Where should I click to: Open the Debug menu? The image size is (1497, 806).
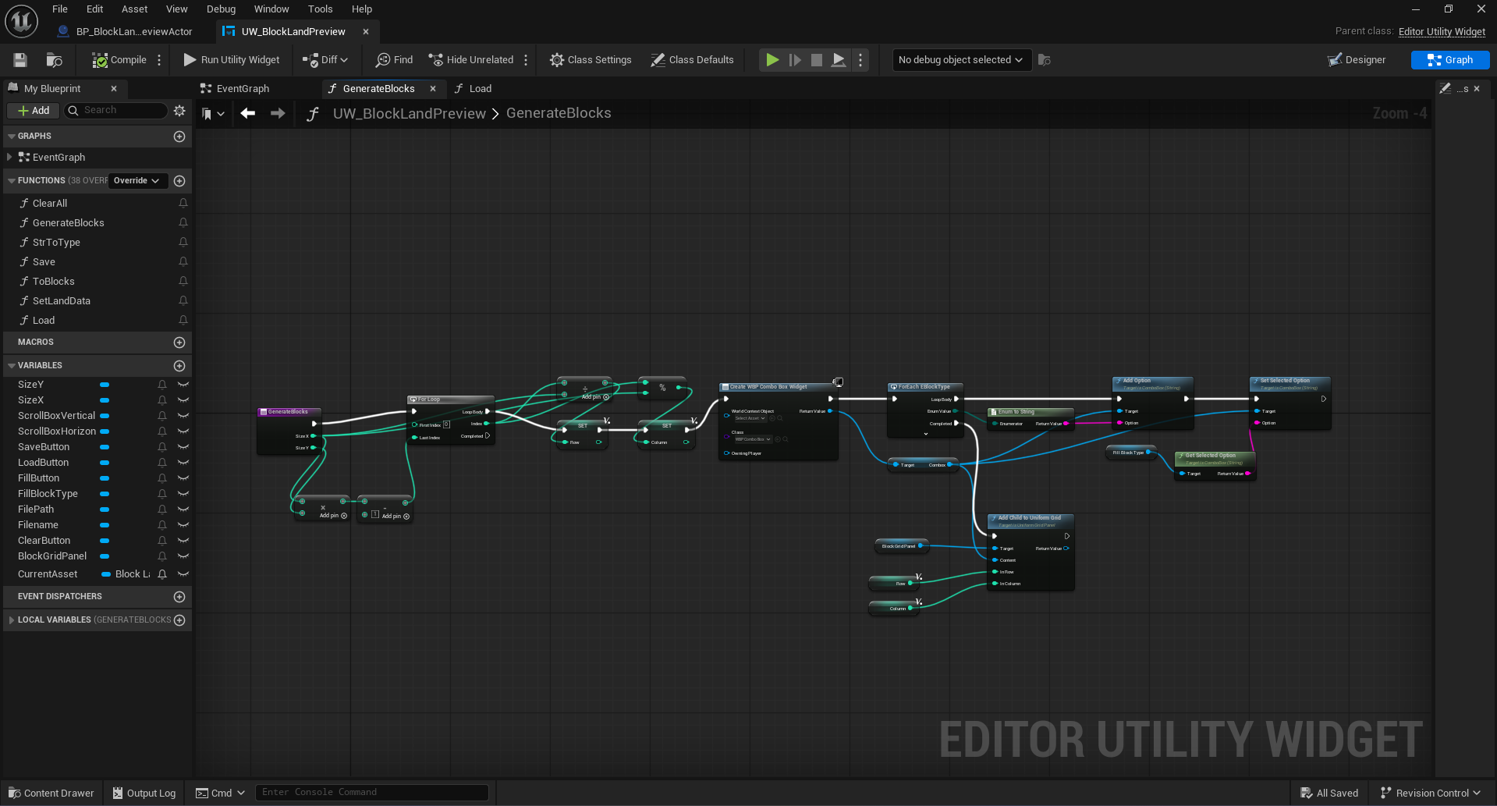(221, 9)
